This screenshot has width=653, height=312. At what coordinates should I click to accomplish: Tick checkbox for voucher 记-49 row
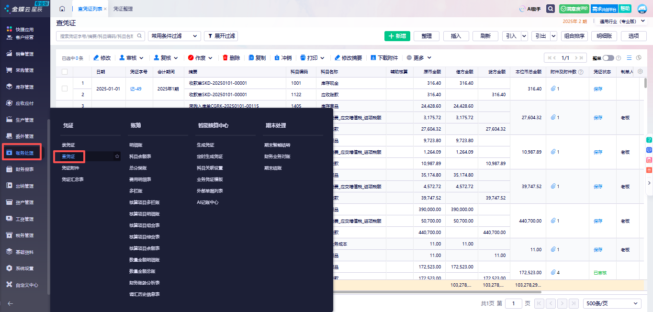pyautogui.click(x=65, y=89)
